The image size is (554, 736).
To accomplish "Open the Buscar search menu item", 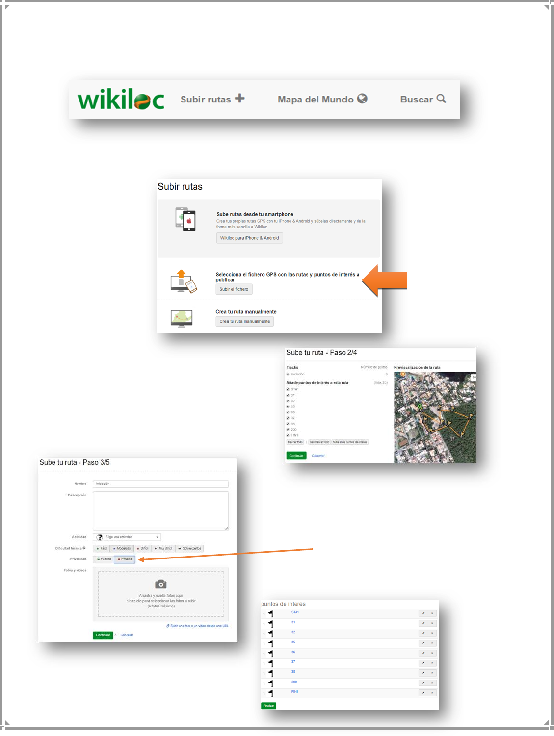I will pyautogui.click(x=423, y=99).
